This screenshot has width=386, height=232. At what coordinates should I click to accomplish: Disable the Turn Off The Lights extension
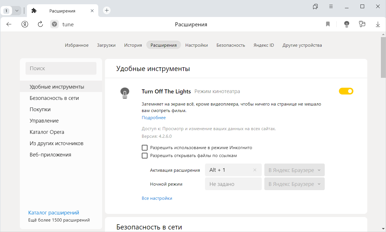pyautogui.click(x=346, y=91)
